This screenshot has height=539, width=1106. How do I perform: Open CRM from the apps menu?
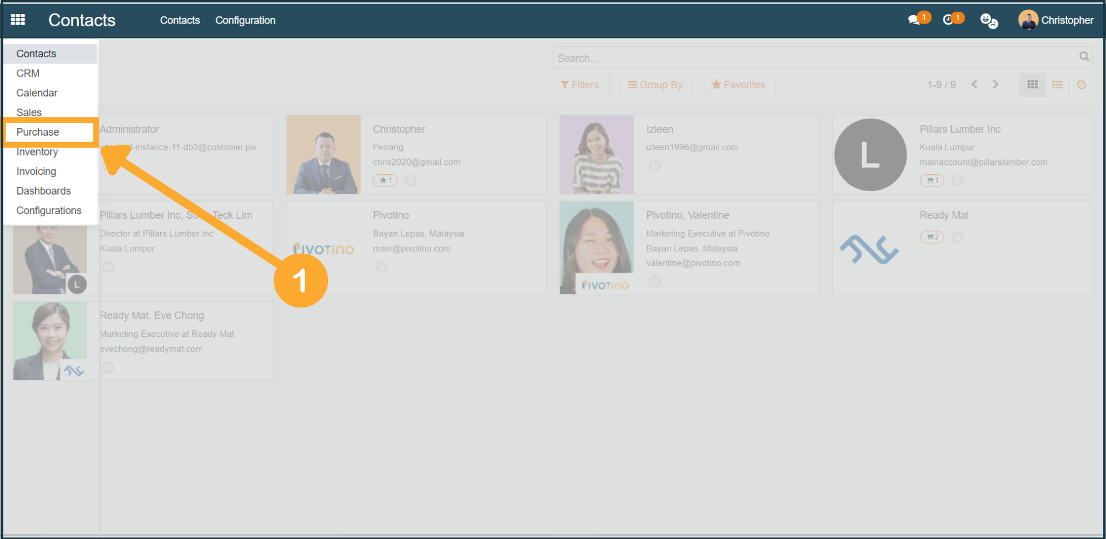[28, 73]
